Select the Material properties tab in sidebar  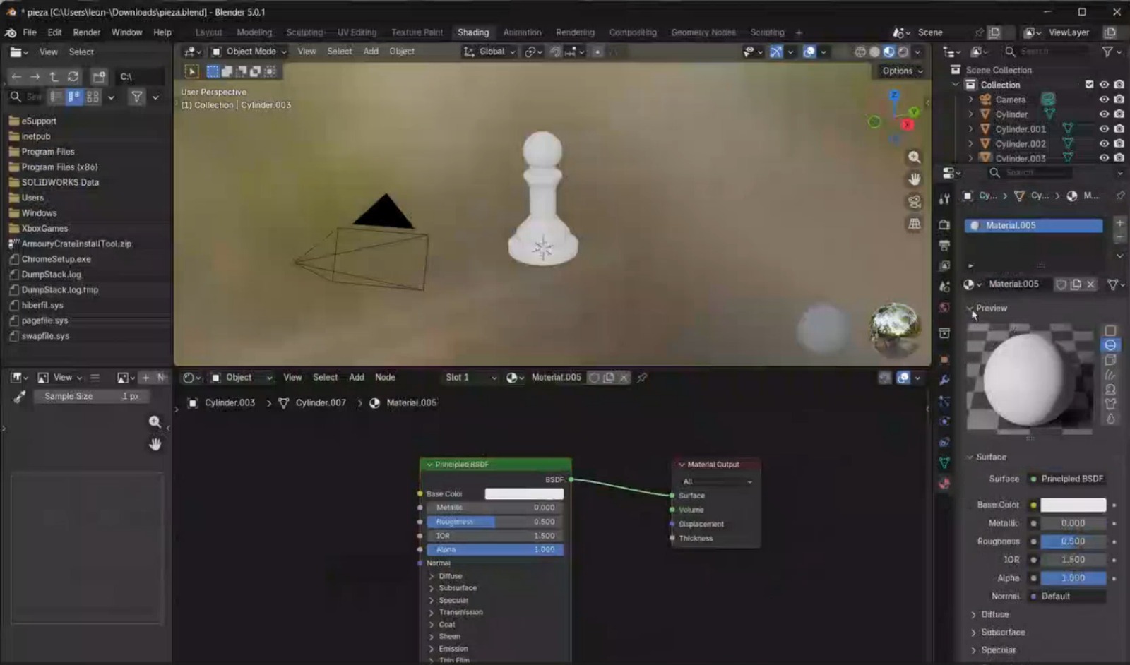pos(944,483)
